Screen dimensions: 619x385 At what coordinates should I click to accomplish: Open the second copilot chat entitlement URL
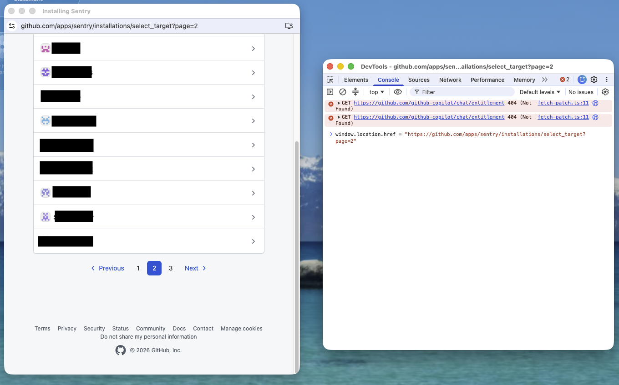(429, 117)
